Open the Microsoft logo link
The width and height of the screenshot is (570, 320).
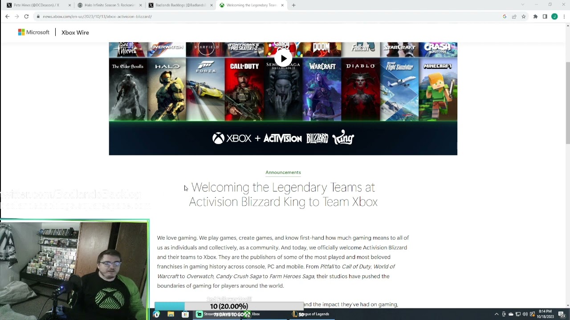[x=34, y=32]
